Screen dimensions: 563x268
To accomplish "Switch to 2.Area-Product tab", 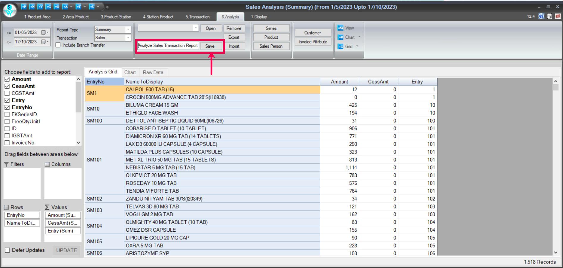I will click(x=76, y=17).
